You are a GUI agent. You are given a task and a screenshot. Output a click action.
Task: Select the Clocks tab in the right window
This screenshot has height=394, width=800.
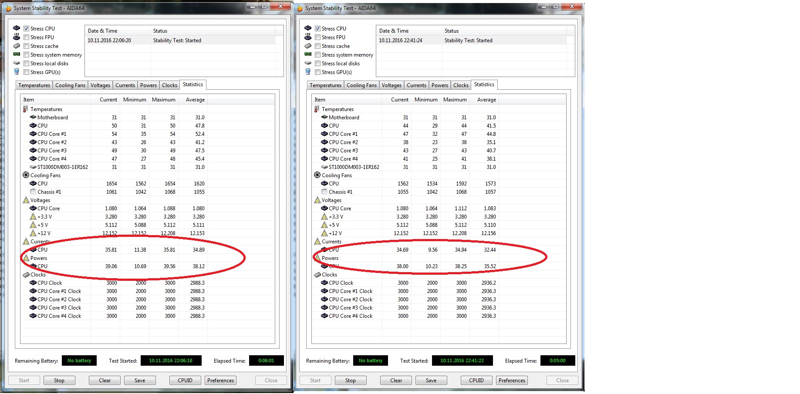point(461,85)
